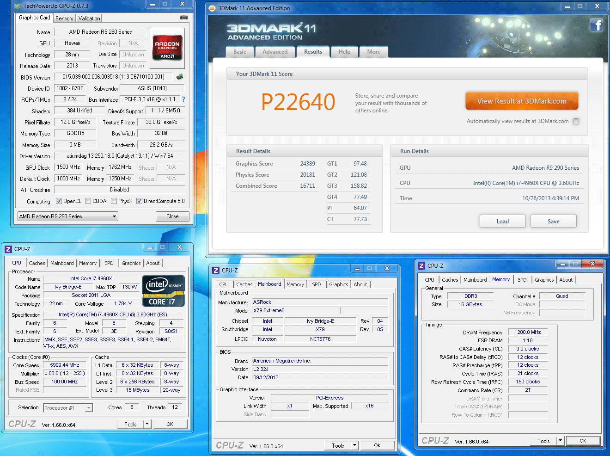This screenshot has width=610, height=456.
Task: Select the Results tab in 3DMark 11
Action: [313, 52]
